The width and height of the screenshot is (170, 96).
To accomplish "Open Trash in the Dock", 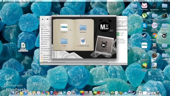I will (158, 93).
